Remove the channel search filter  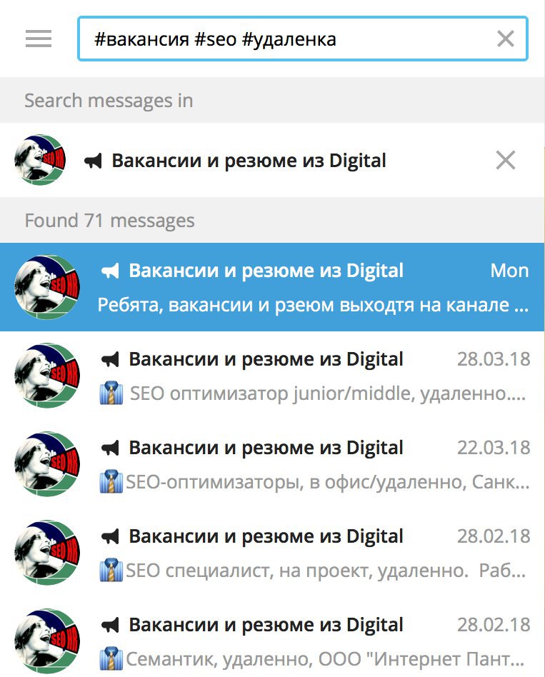tap(505, 160)
